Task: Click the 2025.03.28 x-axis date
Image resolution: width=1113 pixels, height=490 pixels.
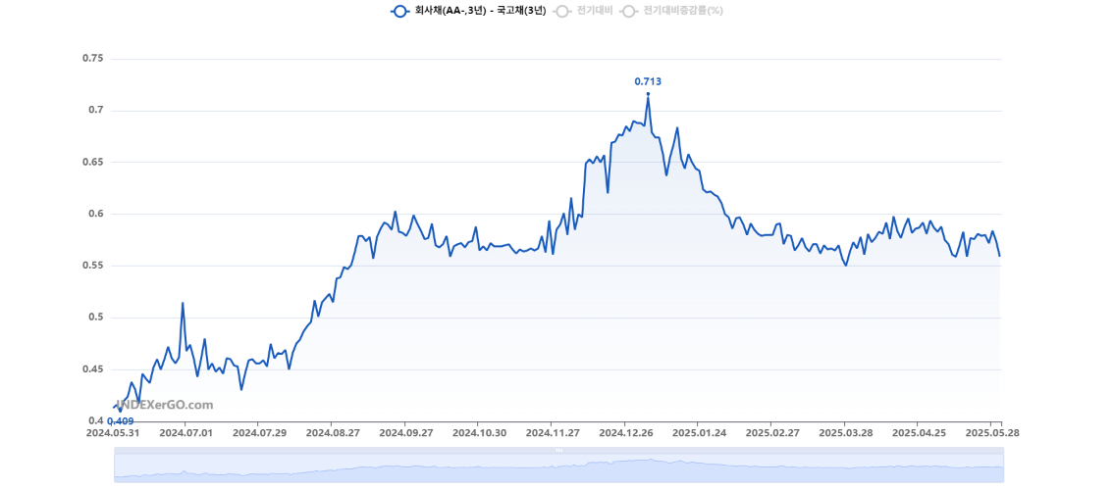Action: pyautogui.click(x=845, y=432)
